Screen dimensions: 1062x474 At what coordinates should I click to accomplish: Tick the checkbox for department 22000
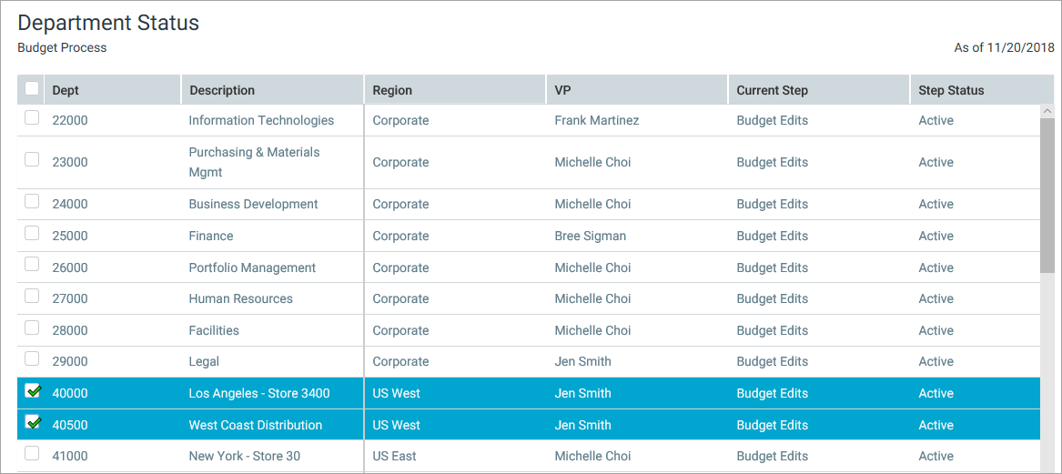[x=32, y=118]
